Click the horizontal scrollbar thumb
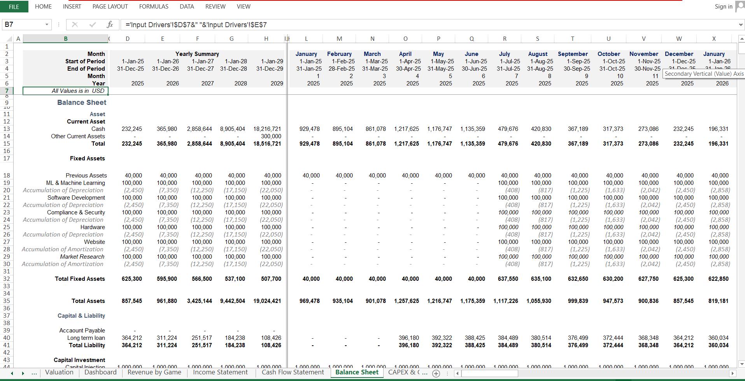This screenshot has width=745, height=381. pyautogui.click(x=489, y=373)
